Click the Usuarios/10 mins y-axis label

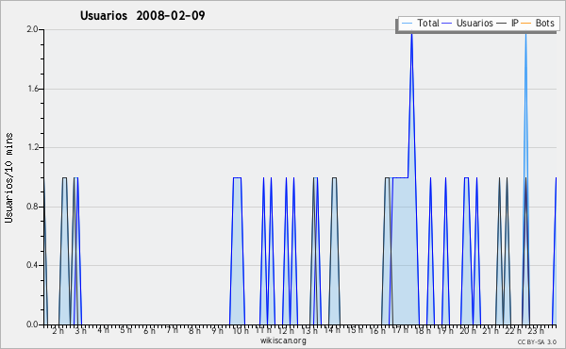click(x=8, y=177)
